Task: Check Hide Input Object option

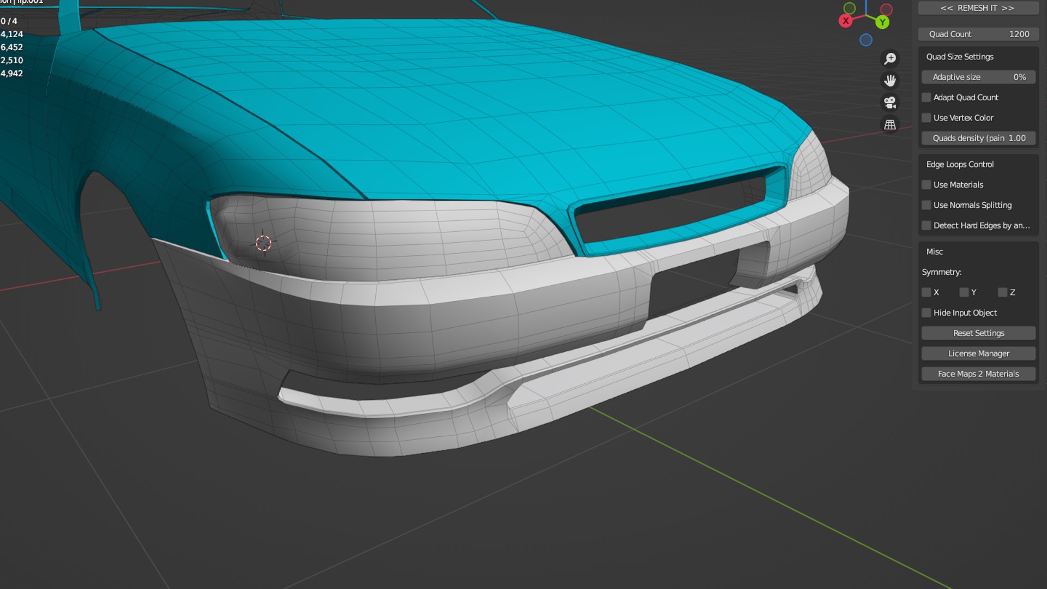Action: pyautogui.click(x=926, y=312)
